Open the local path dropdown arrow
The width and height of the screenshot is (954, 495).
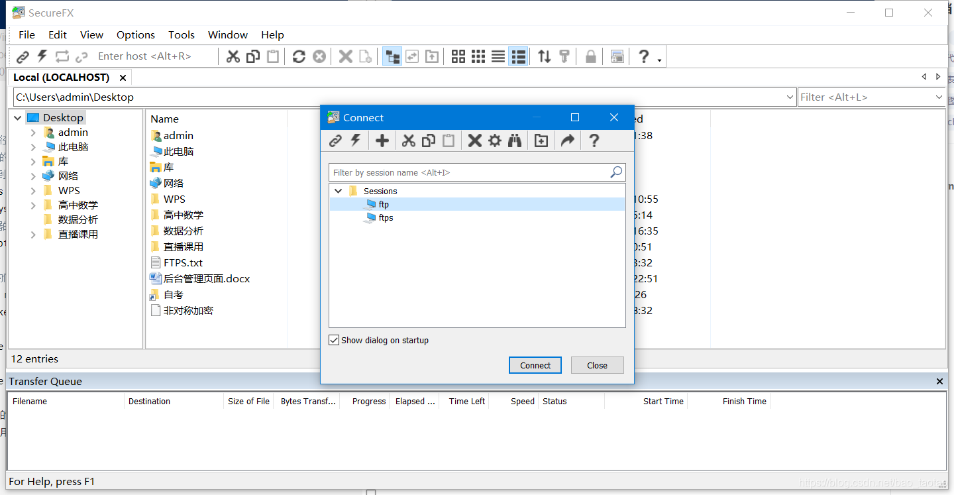pyautogui.click(x=790, y=97)
